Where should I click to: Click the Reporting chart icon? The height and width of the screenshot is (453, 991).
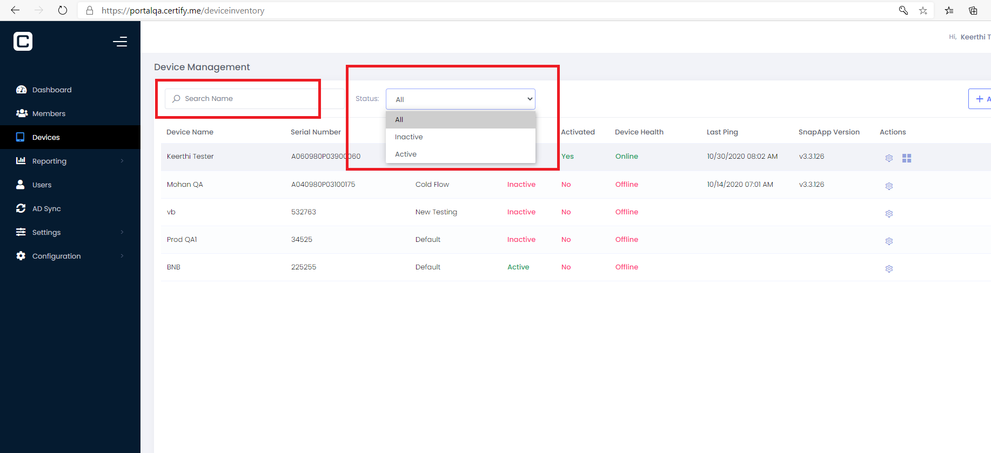coord(21,160)
